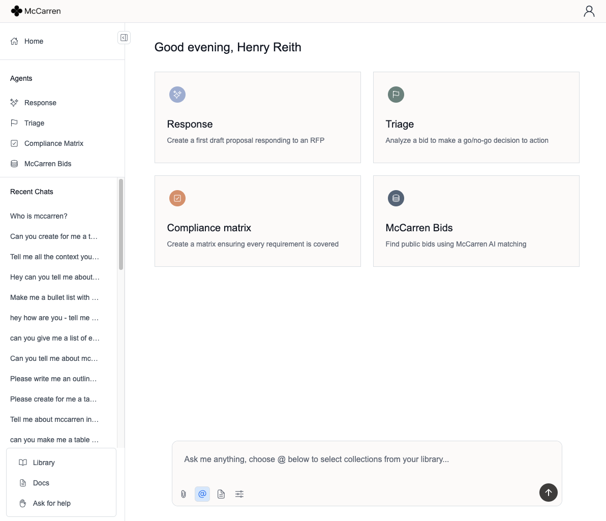Click the Compliance Matrix checkbox icon in sidebar
Image resolution: width=606 pixels, height=521 pixels.
pyautogui.click(x=14, y=143)
